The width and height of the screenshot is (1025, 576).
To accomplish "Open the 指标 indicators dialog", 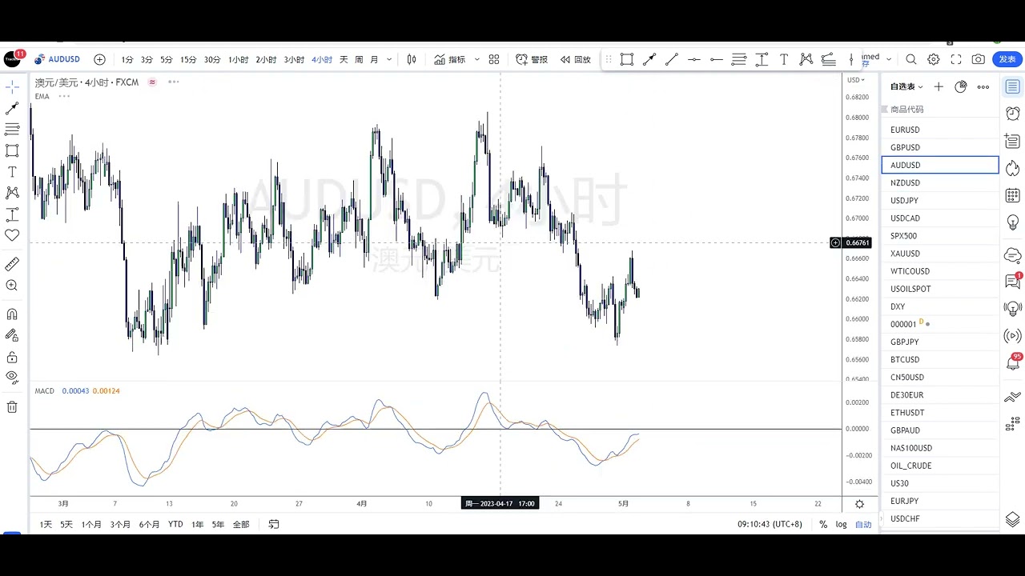I will [450, 59].
